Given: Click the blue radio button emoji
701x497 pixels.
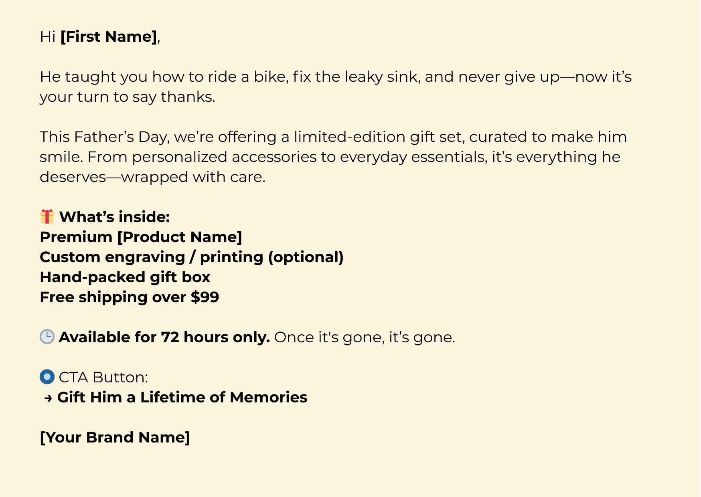Looking at the screenshot, I should coord(47,377).
